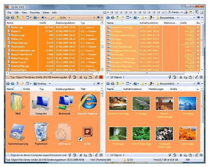
Task: Open the View menu
Action: [x=24, y=12]
